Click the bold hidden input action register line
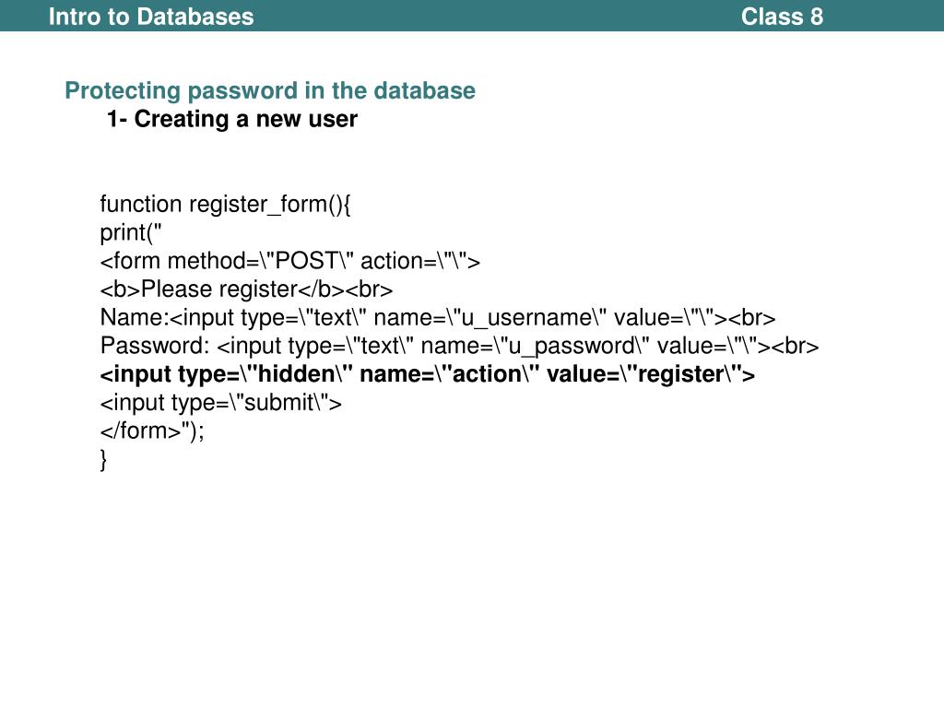This screenshot has height=708, width=944. pos(428,374)
